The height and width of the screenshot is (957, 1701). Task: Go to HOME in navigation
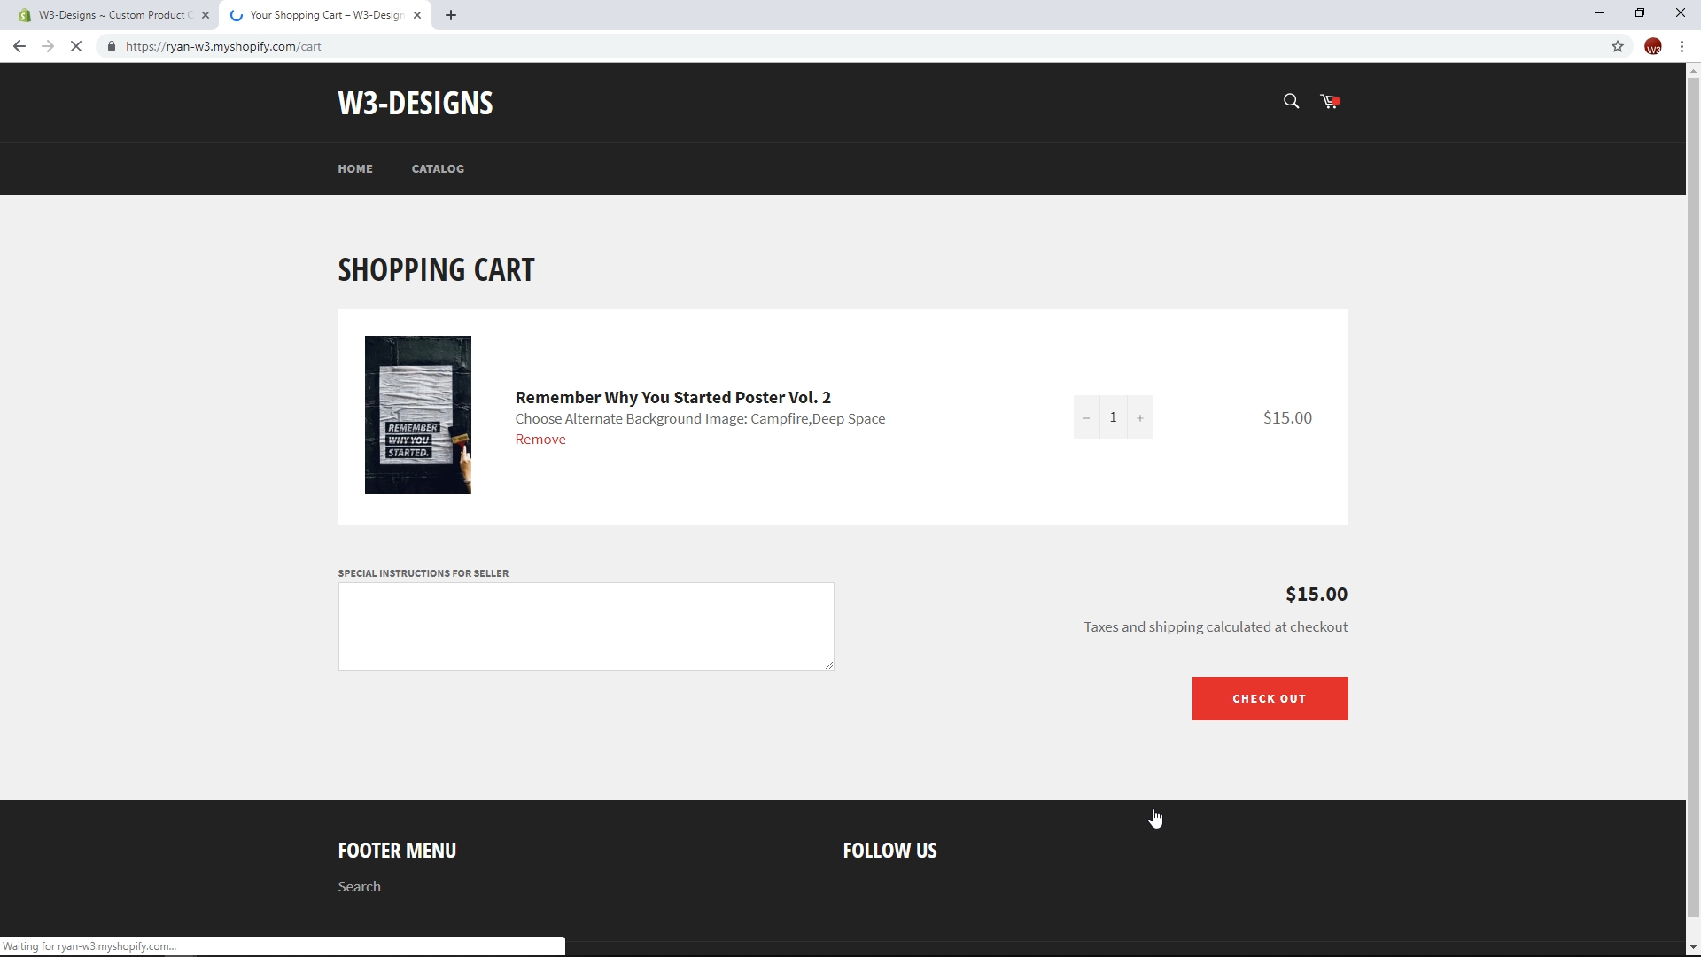point(355,168)
